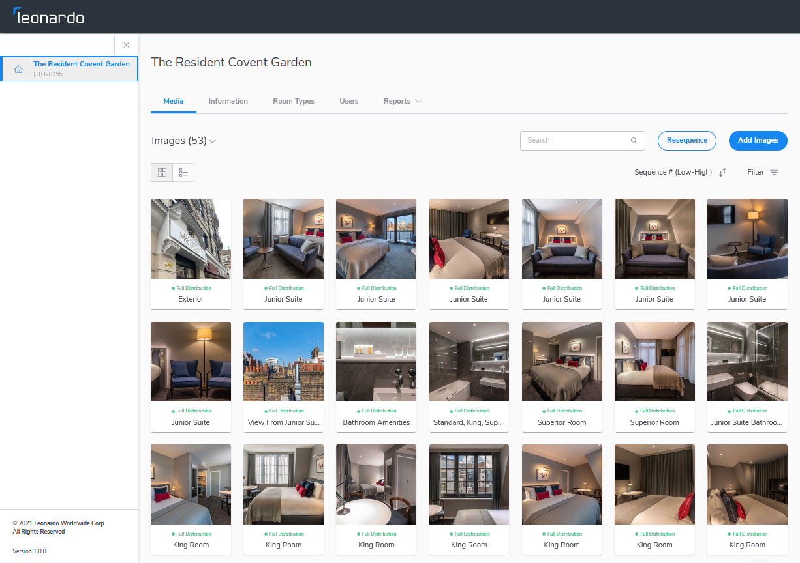This screenshot has width=800, height=563.
Task: Click the Resequence button
Action: pos(686,140)
